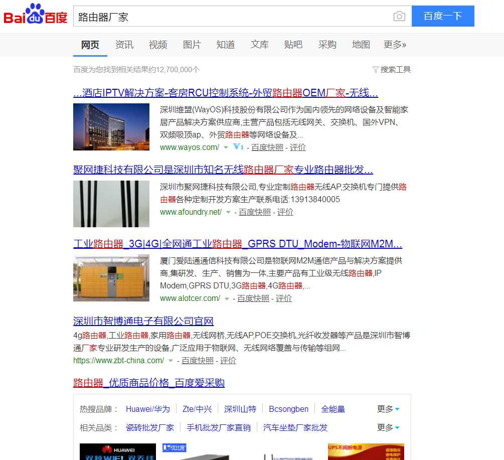Click the UPS不间断电源 product thumbnail
Screen dimensions: 504x460
tap(366, 451)
